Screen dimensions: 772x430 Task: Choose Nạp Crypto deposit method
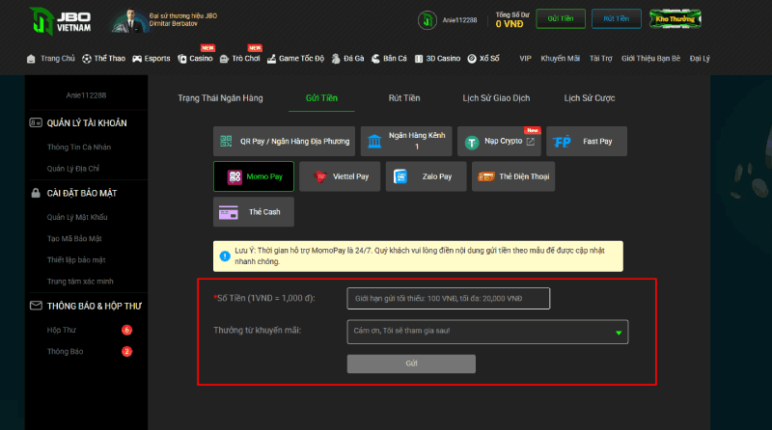(x=499, y=141)
